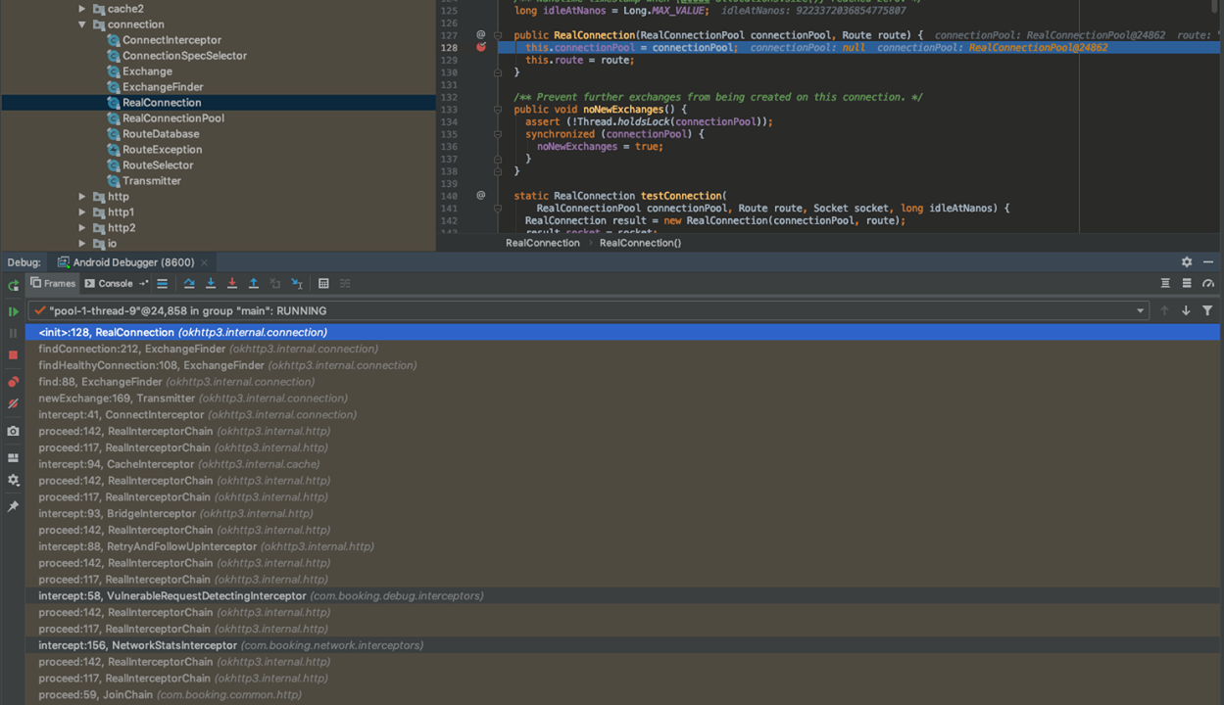Click the red Force Step Into icon
Screen dimensions: 1224x705
[232, 284]
